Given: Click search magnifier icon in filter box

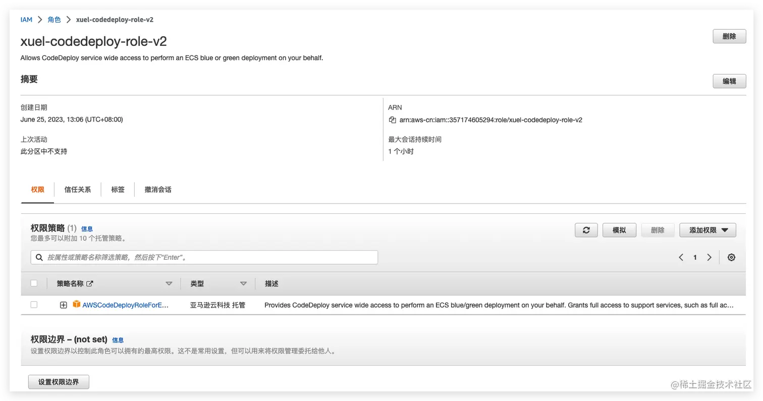Looking at the screenshot, I should tap(39, 257).
